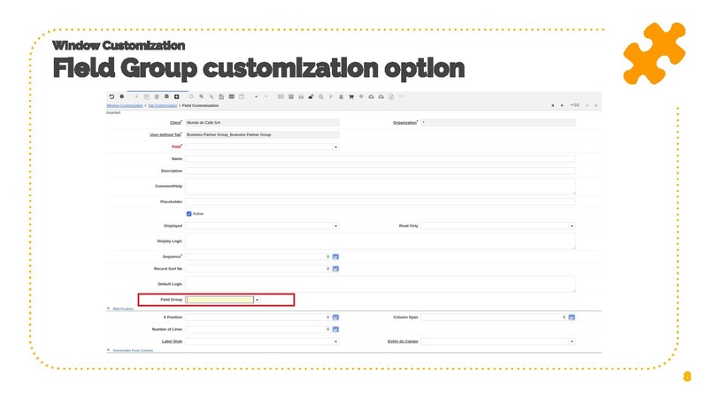Click the shopping cart toolbar icon
This screenshot has height=398, width=708.
click(350, 96)
